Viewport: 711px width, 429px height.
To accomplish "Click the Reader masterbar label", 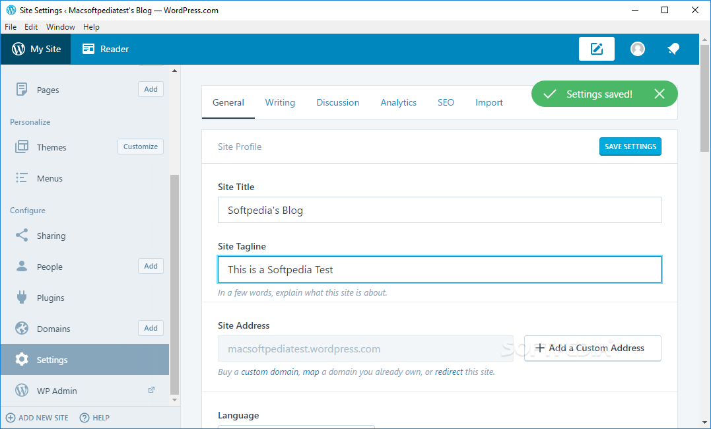I will pos(114,49).
